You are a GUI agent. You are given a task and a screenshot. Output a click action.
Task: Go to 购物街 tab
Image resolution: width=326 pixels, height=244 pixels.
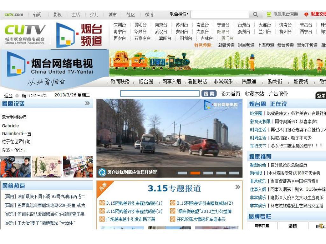click(275, 82)
